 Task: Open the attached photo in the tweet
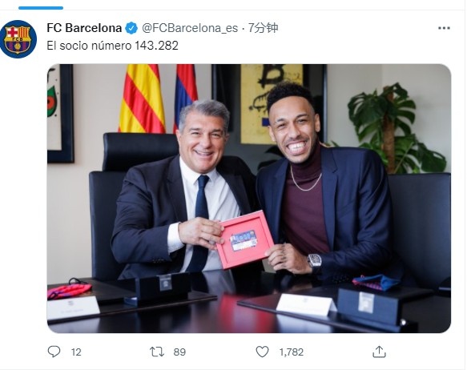tap(249, 199)
